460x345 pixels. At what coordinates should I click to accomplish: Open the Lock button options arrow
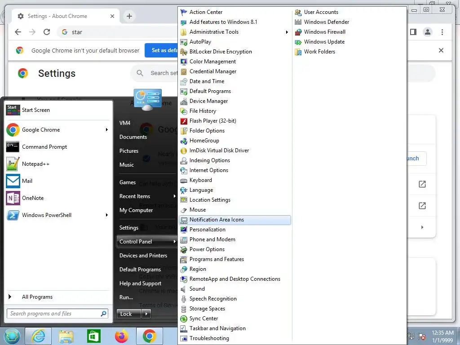point(146,314)
